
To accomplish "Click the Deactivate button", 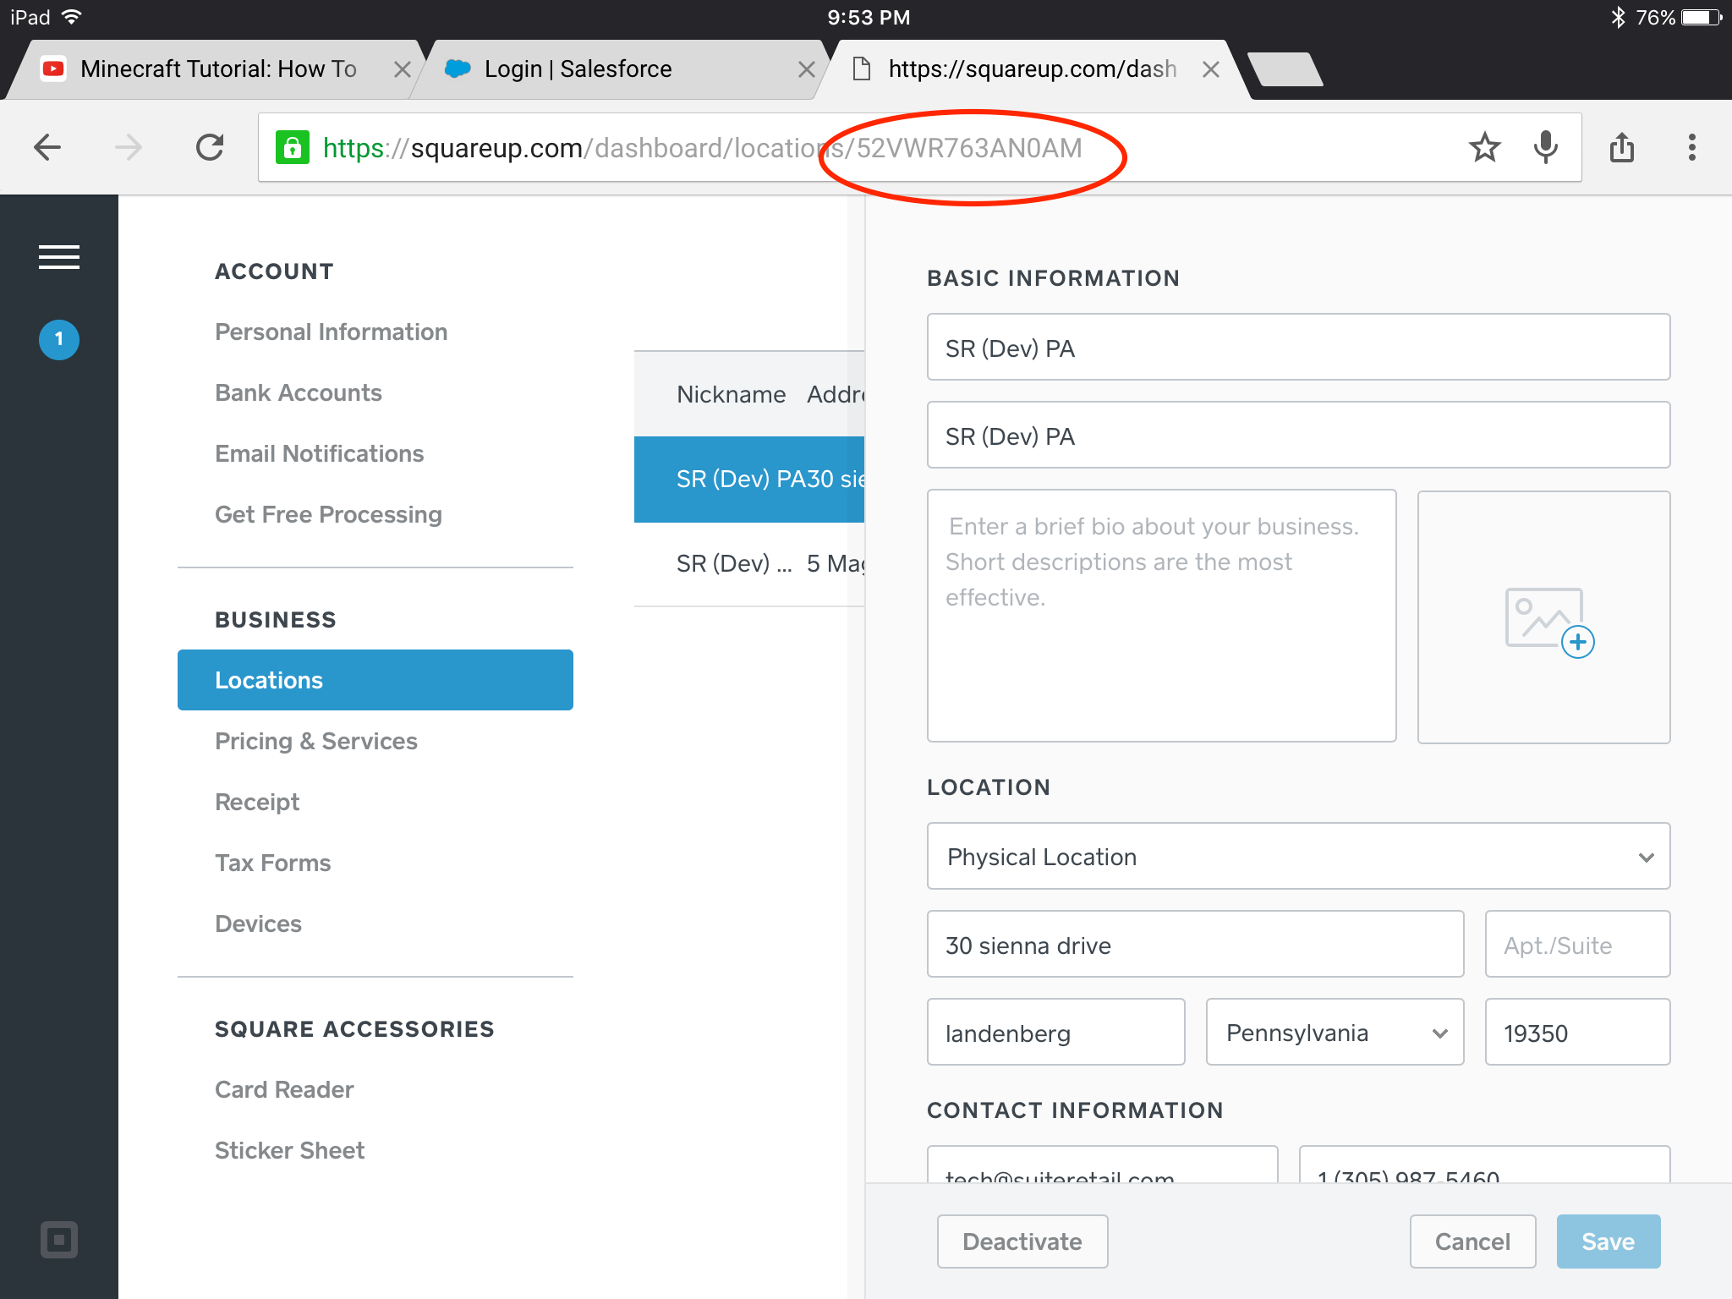I will point(1022,1241).
